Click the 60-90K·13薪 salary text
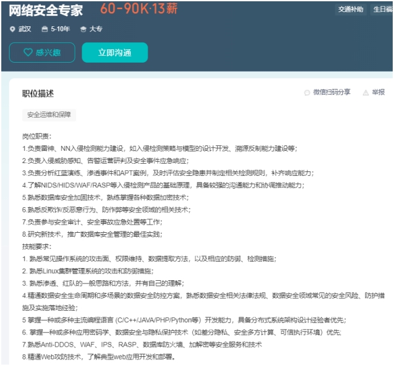Image resolution: width=394 pixels, height=371 pixels. (139, 9)
